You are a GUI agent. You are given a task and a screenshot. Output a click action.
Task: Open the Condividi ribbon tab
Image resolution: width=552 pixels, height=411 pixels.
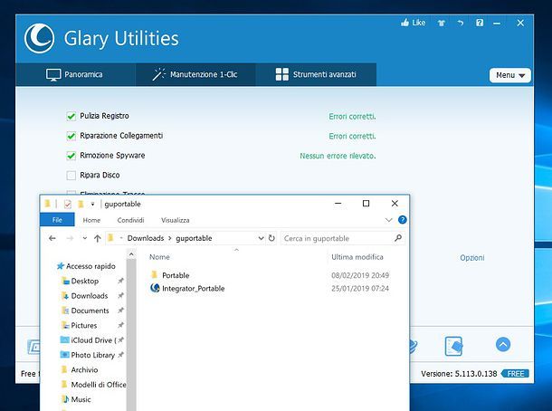[x=130, y=220]
